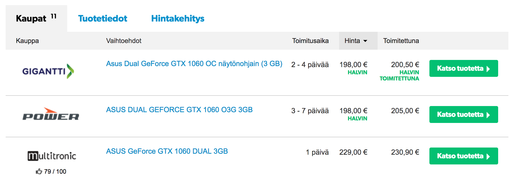Sort by the Hinta column dropdown arrow
The width and height of the screenshot is (512, 188).
pos(365,41)
